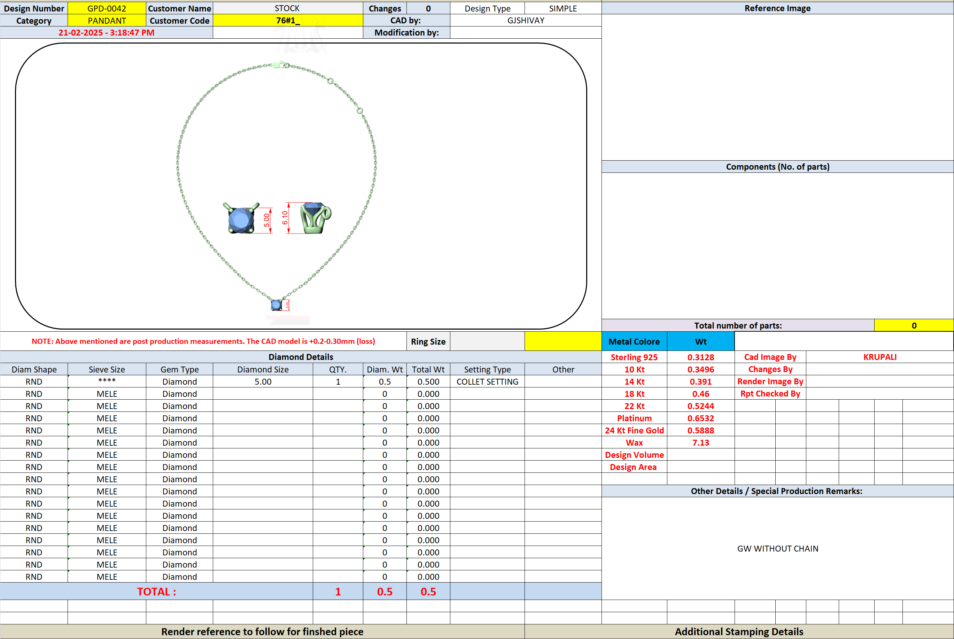Click the pendant top-view render with 5.00 dimension
954x639 pixels.
point(247,218)
